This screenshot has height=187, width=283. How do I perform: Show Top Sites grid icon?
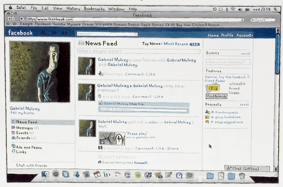[x=15, y=24]
